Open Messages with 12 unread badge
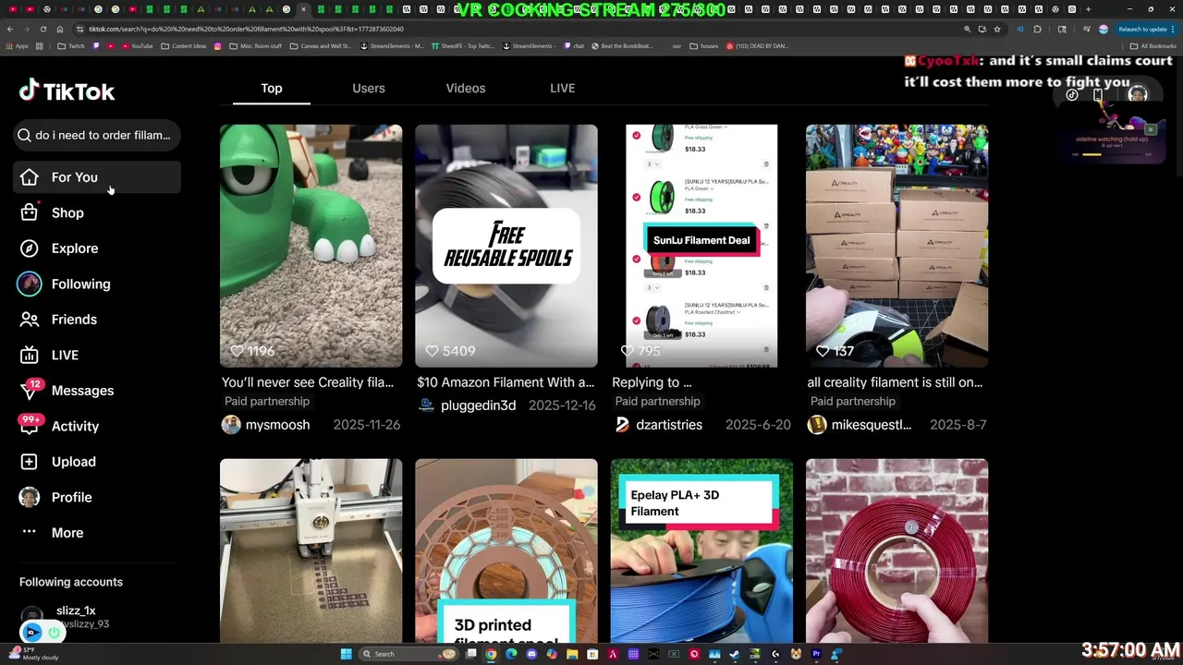 pos(96,391)
